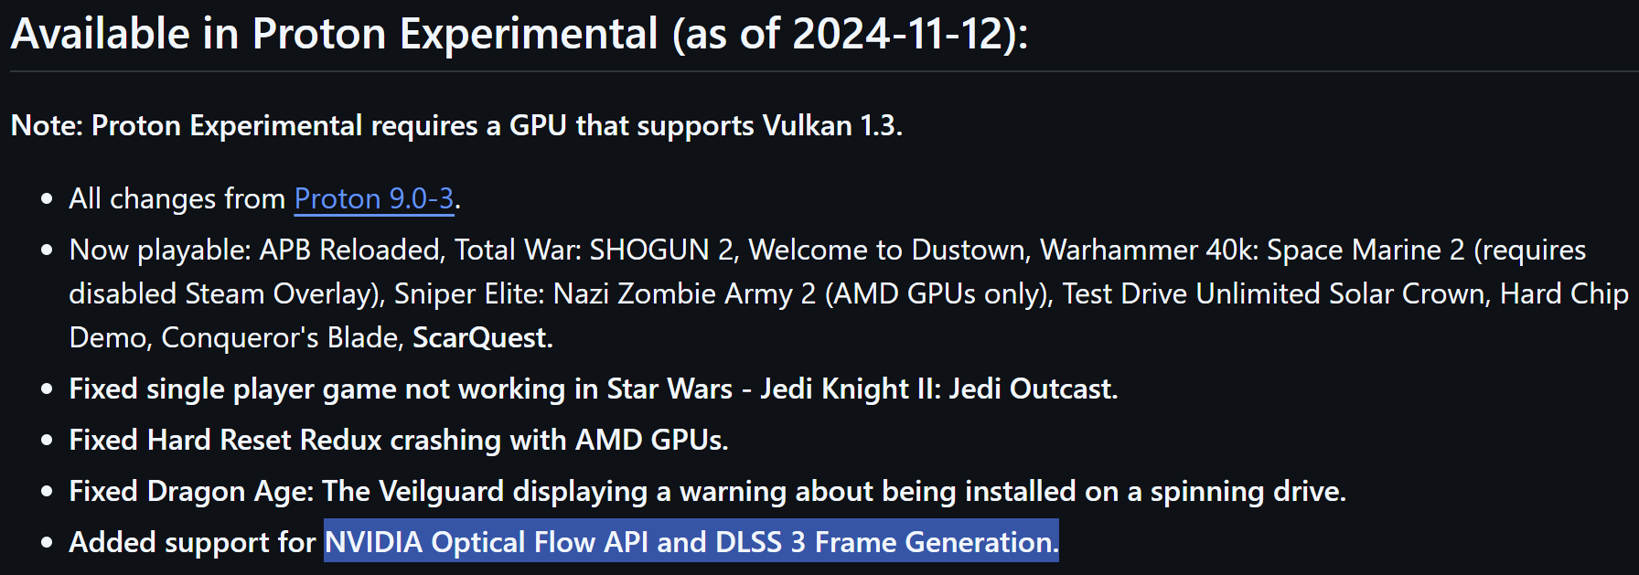Click the Conqueror's Blade text
This screenshot has height=575, width=1639.
[280, 337]
